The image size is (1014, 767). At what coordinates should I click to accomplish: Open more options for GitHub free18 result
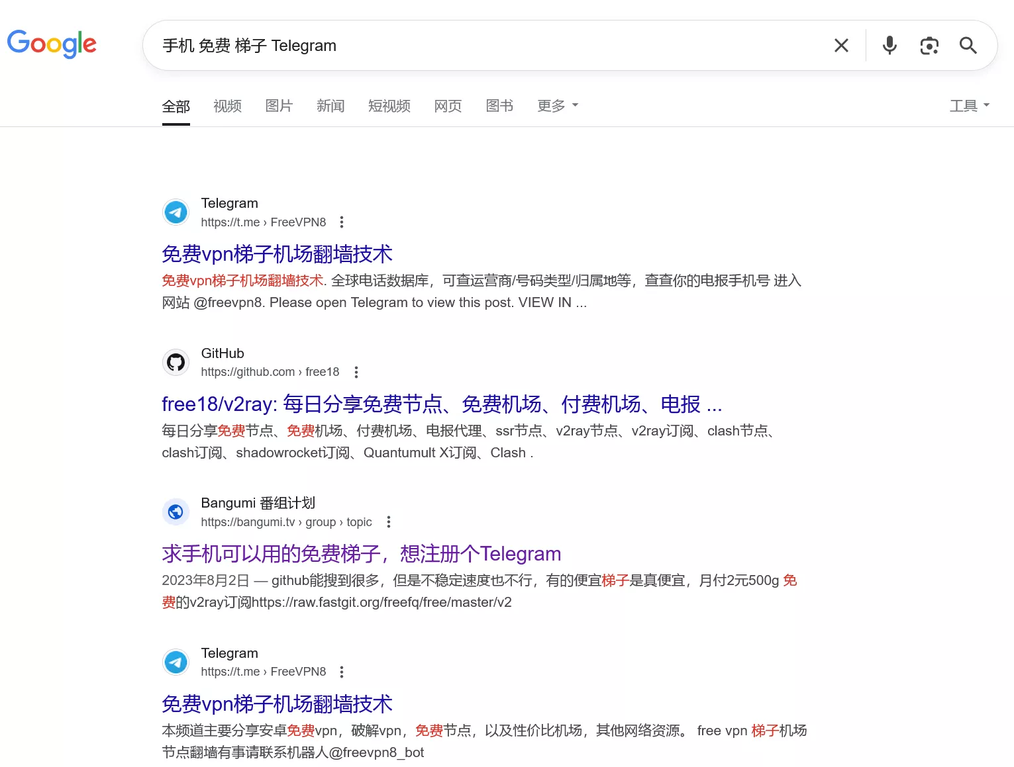(356, 372)
